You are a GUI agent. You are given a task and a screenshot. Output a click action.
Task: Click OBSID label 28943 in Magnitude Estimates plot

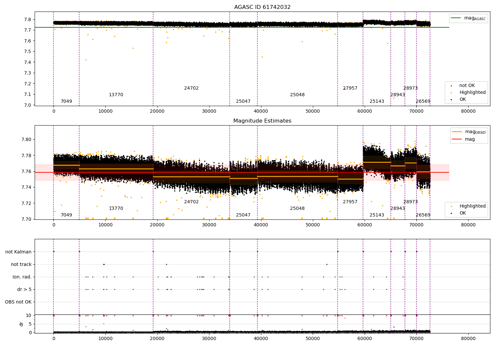click(398, 209)
